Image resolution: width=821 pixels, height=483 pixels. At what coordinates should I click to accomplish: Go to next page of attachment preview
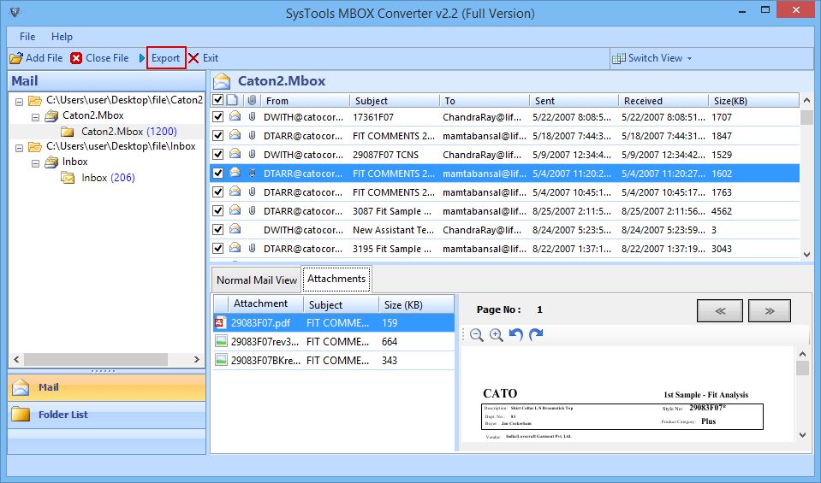click(x=769, y=311)
